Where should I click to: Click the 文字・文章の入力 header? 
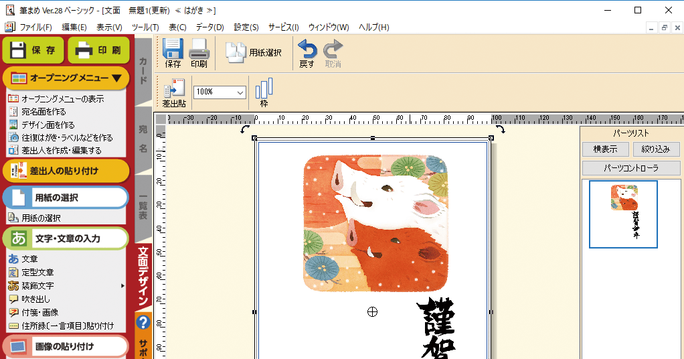coord(66,238)
